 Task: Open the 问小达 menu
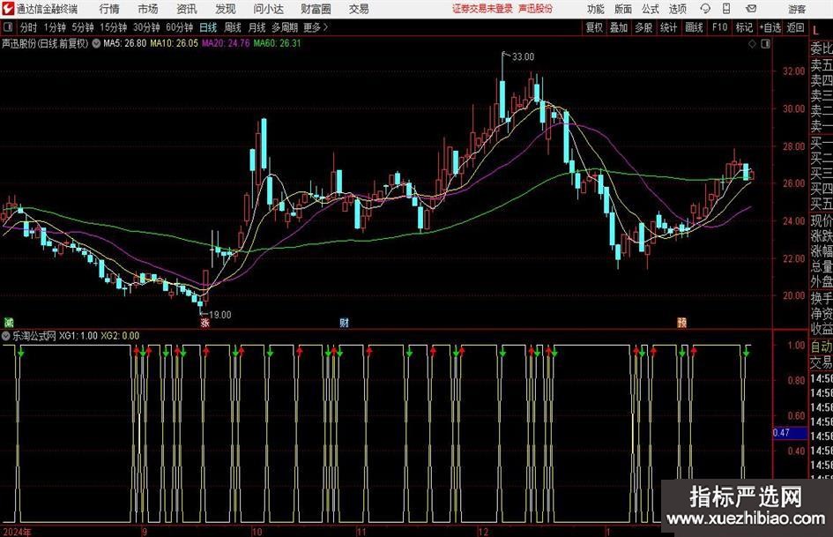click(268, 9)
